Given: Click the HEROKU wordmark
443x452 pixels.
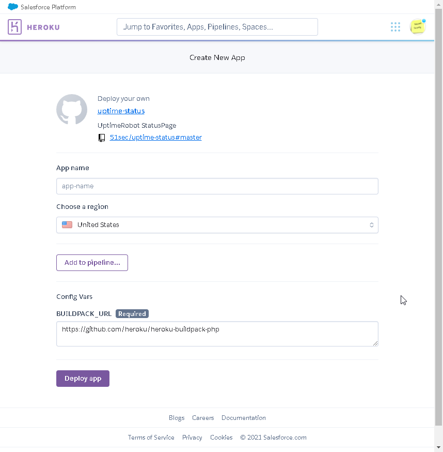Looking at the screenshot, I should (x=43, y=27).
